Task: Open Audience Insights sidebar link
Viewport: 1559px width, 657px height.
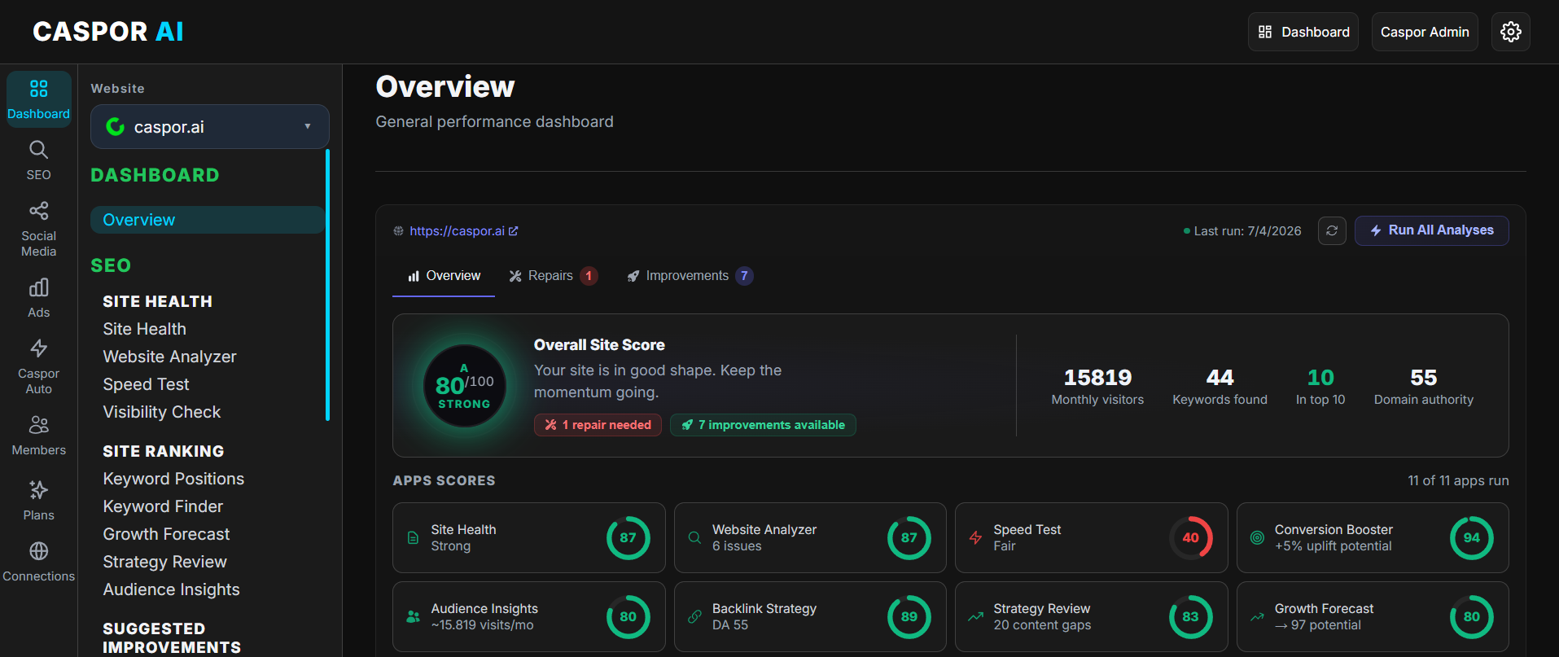Action: (x=171, y=589)
